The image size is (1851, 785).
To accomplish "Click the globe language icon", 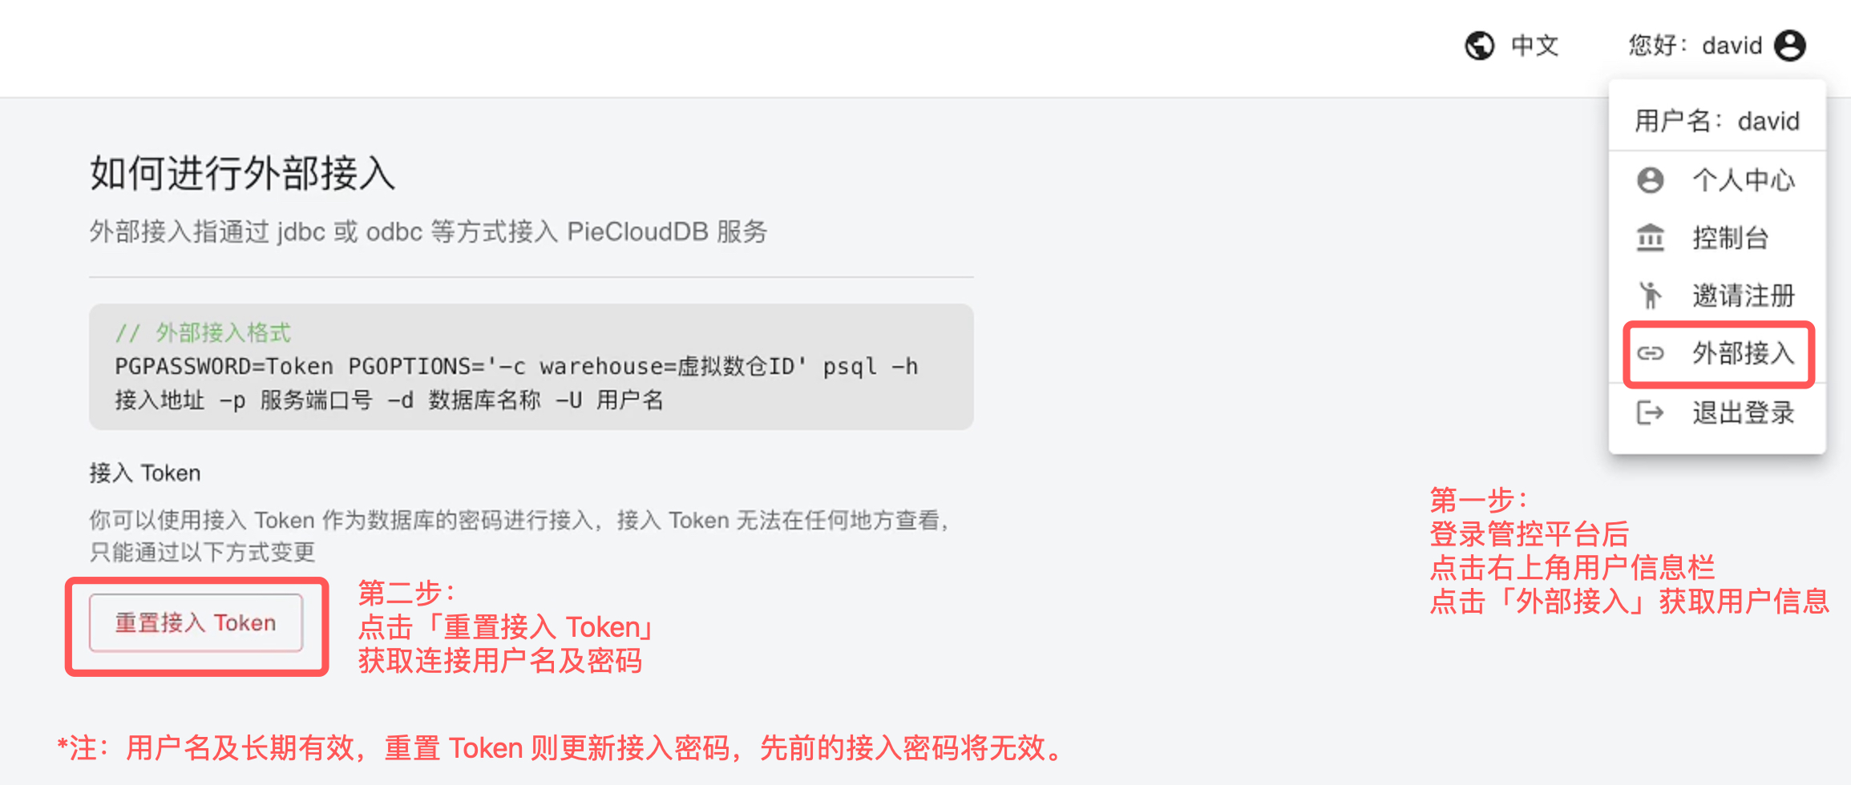I will 1479,46.
